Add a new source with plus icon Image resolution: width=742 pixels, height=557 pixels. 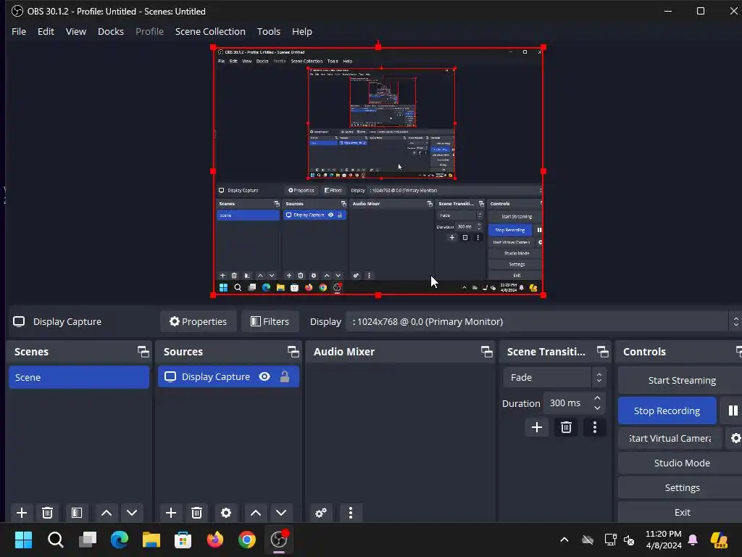[x=171, y=513]
